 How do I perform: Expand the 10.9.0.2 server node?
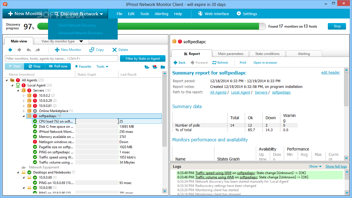(x=24, y=96)
